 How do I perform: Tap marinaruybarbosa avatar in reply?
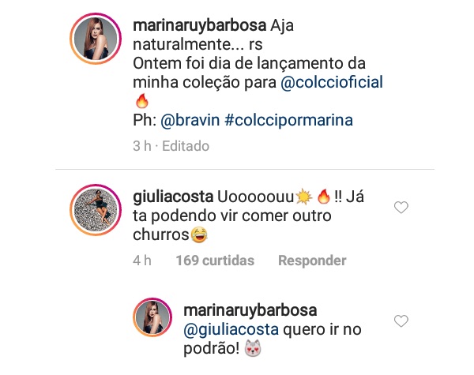(152, 317)
